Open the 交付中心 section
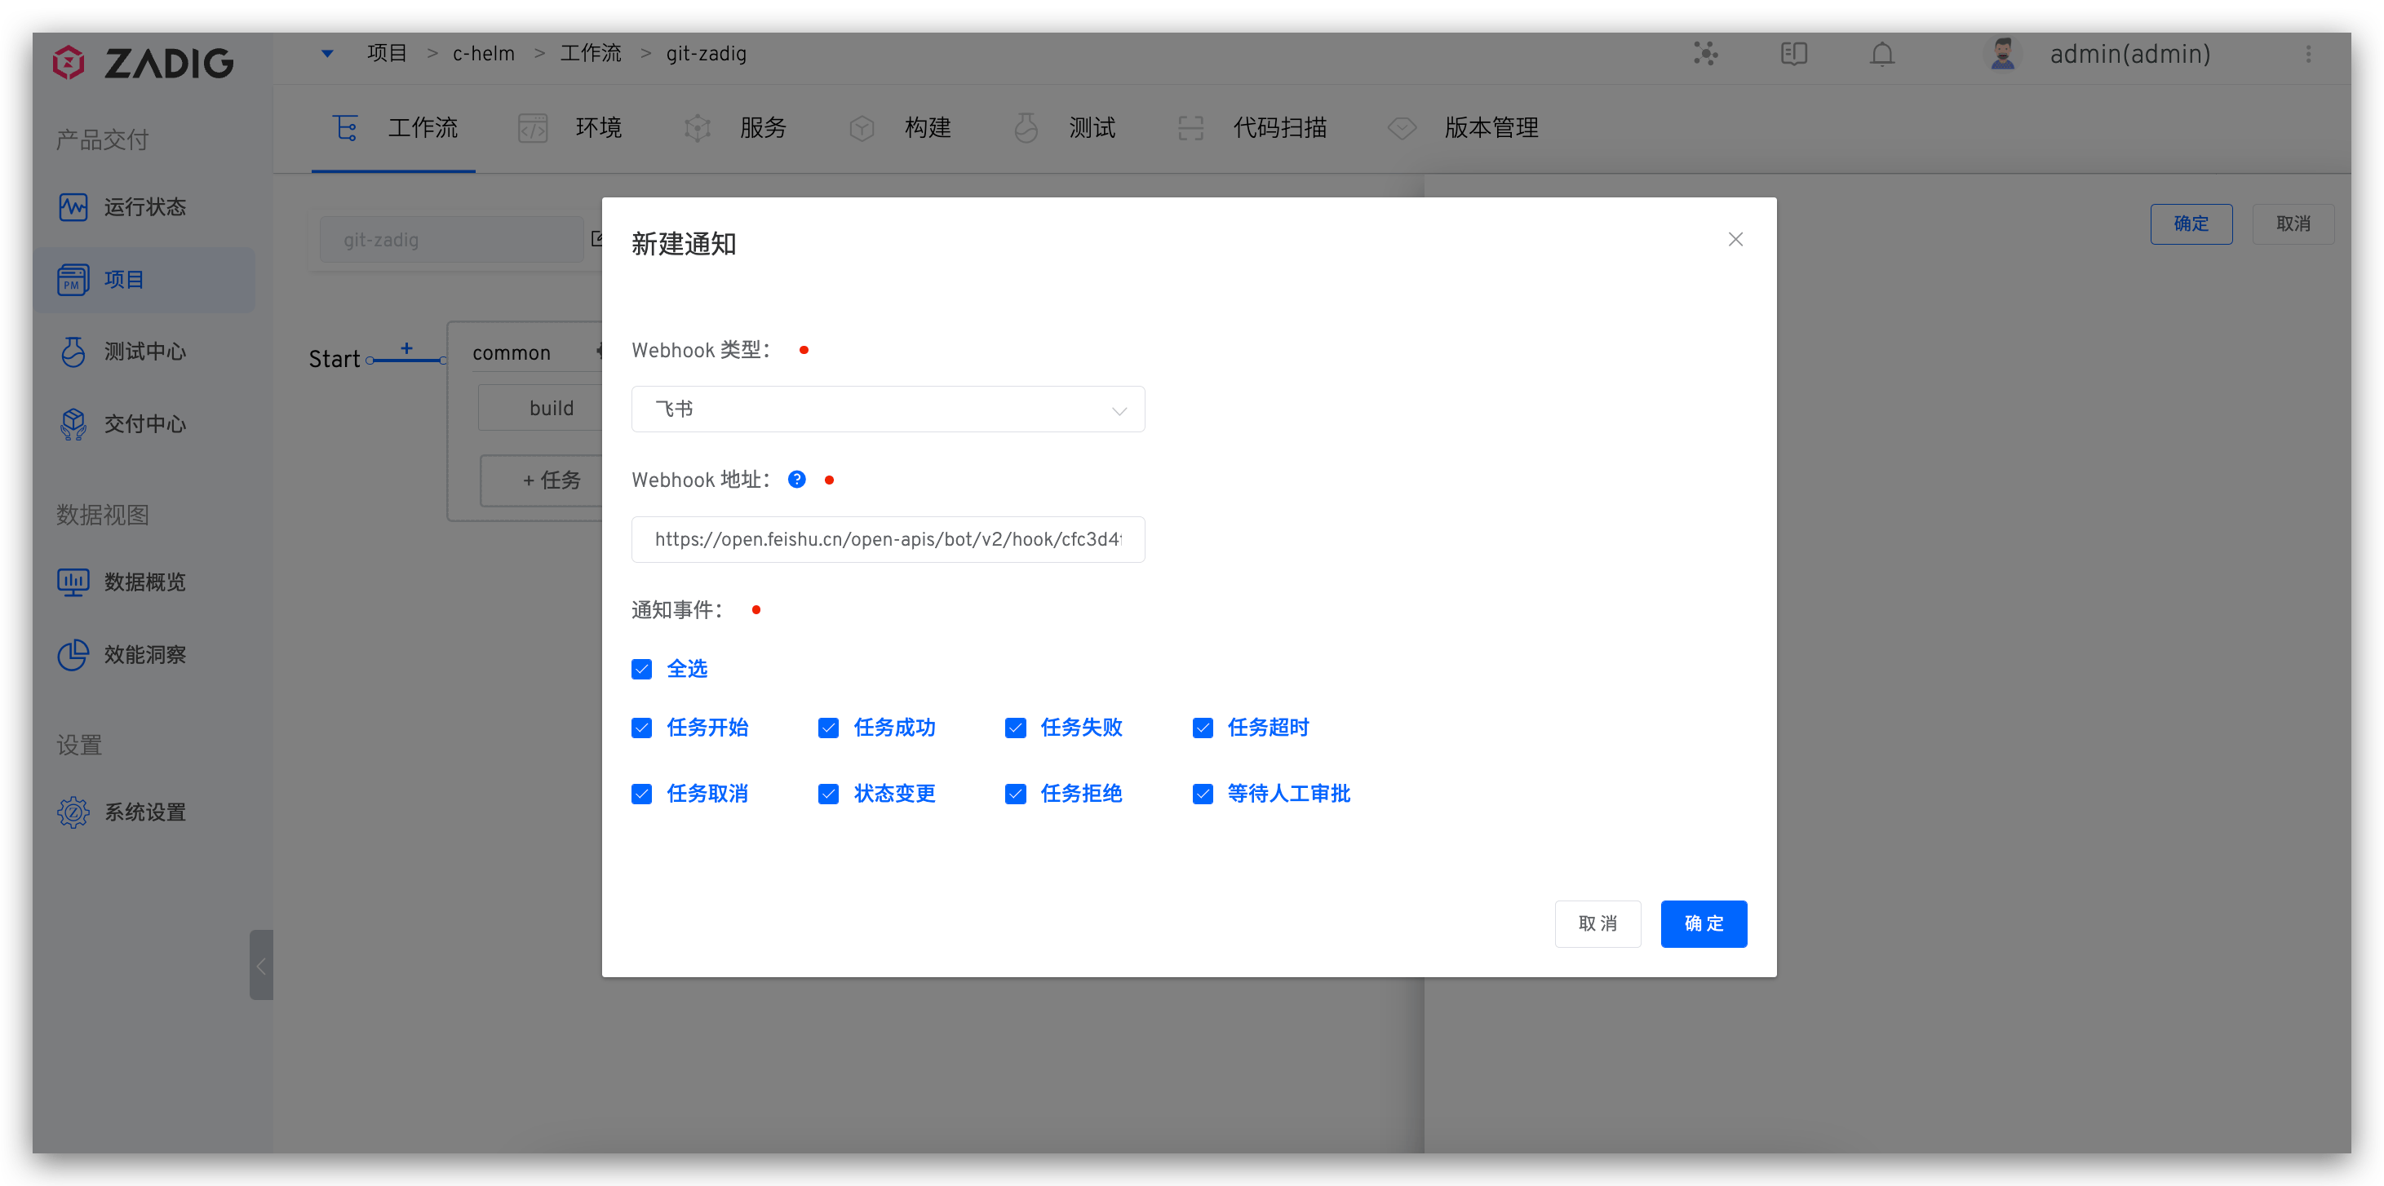Viewport: 2384px width, 1186px height. [144, 423]
